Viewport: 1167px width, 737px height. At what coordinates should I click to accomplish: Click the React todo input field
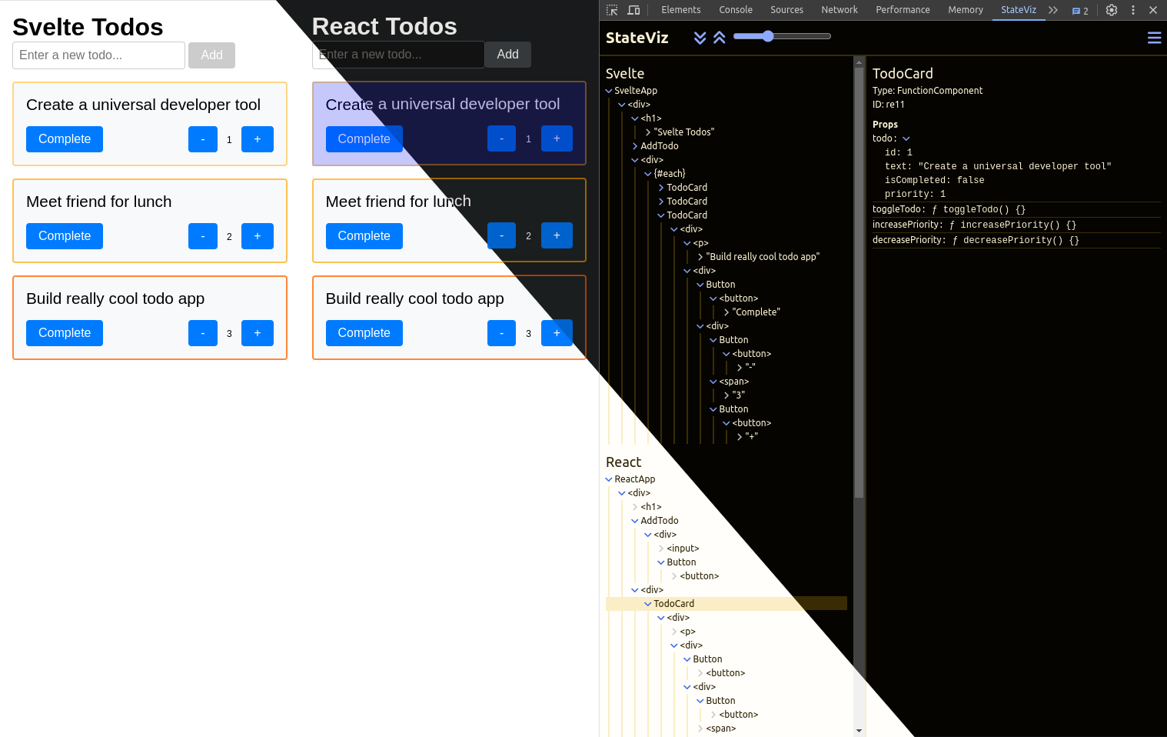[x=398, y=55]
